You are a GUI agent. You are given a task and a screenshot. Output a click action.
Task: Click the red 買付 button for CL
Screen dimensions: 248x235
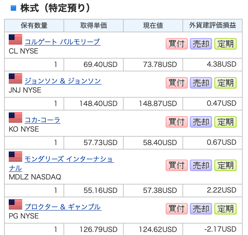[x=177, y=44]
